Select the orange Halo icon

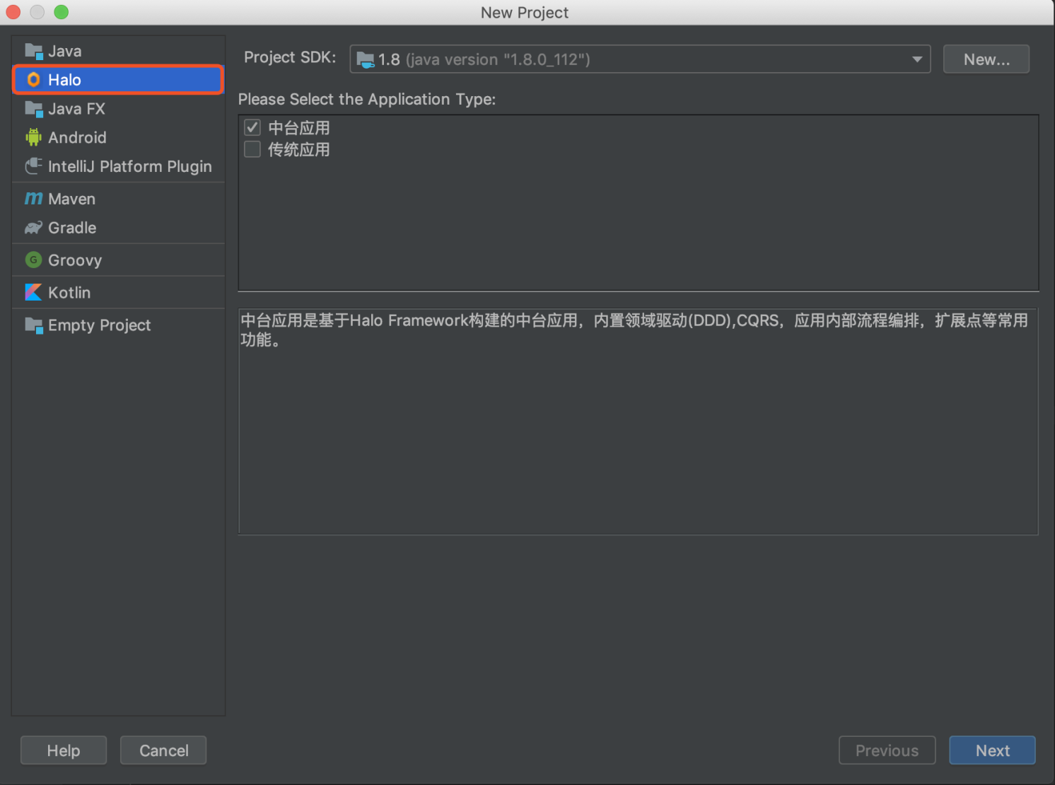[x=33, y=80]
